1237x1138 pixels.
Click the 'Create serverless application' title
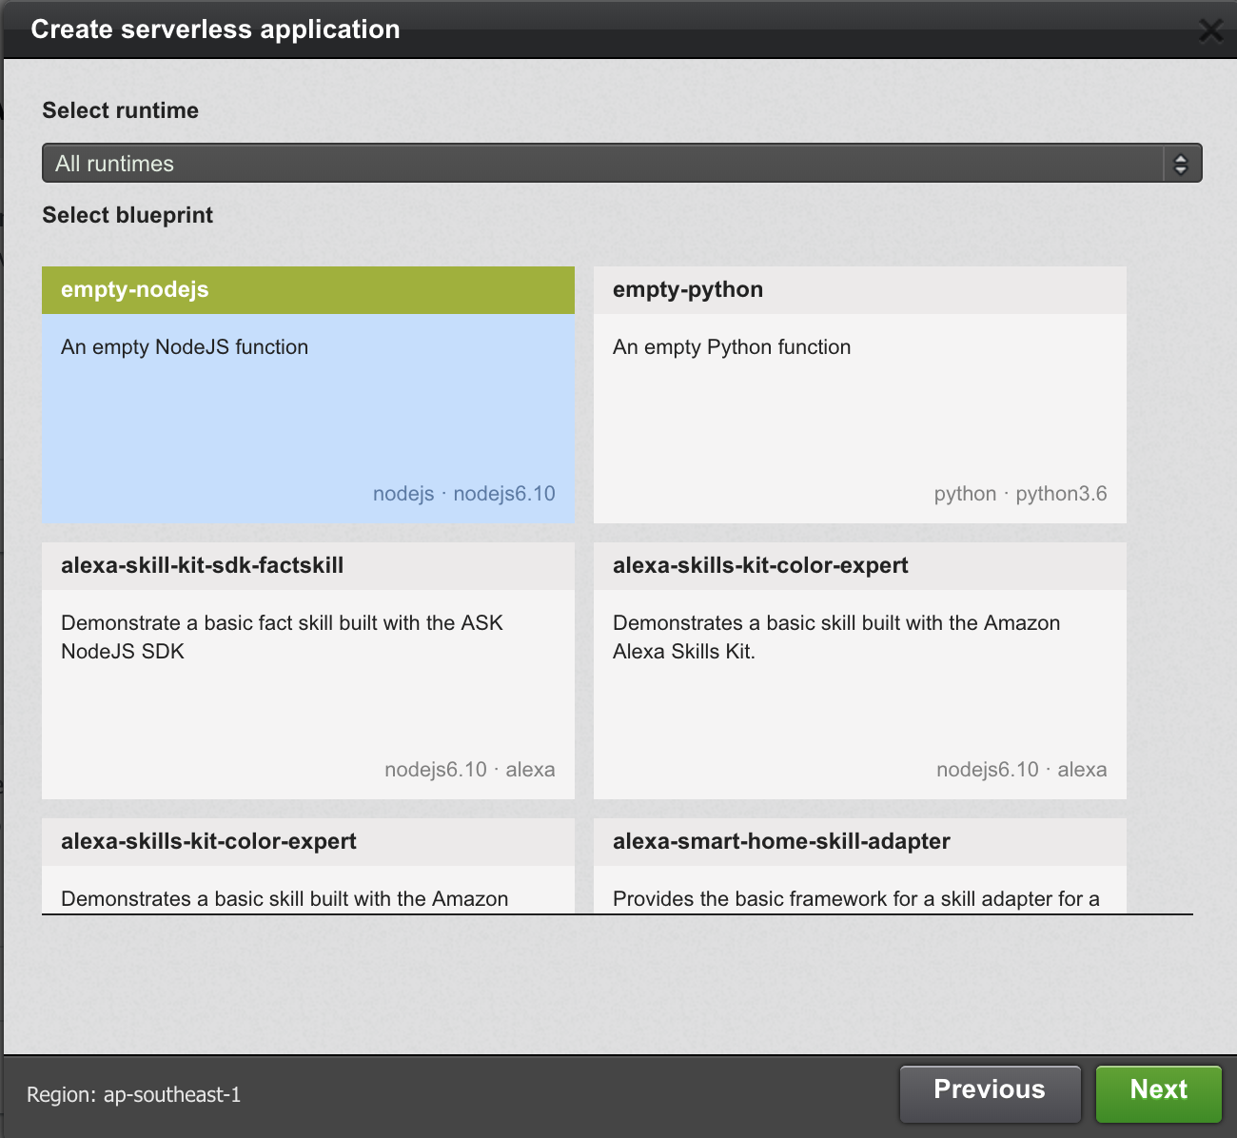point(215,29)
